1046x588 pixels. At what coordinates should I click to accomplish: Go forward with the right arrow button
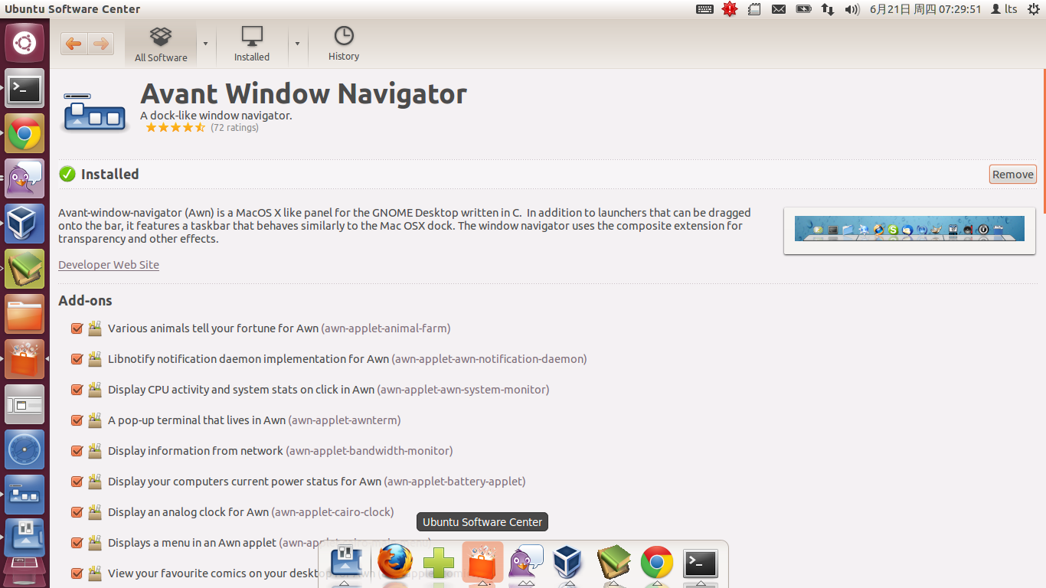click(100, 44)
